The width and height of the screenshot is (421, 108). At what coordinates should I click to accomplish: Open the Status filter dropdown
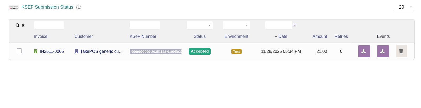pyautogui.click(x=200, y=25)
